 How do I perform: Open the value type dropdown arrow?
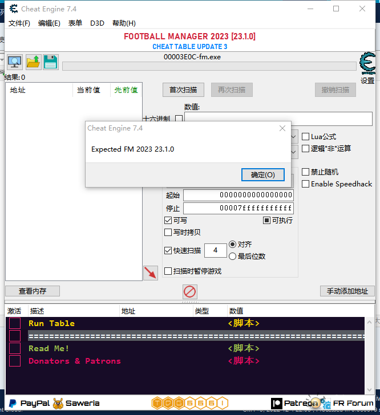[x=294, y=152]
